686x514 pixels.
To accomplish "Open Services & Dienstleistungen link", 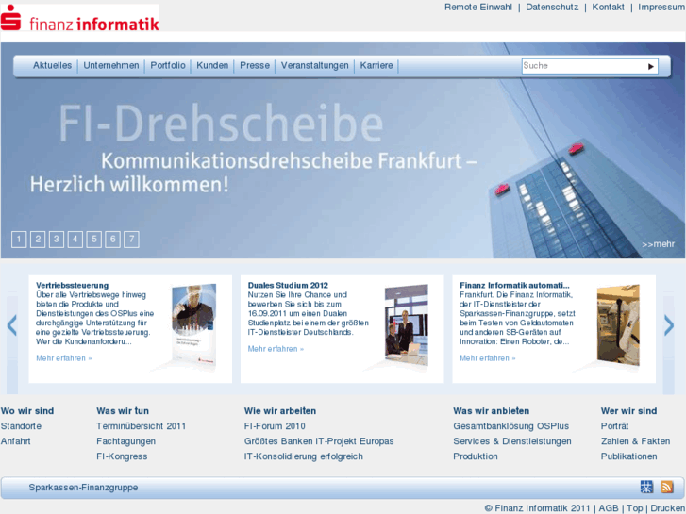I will [x=512, y=441].
